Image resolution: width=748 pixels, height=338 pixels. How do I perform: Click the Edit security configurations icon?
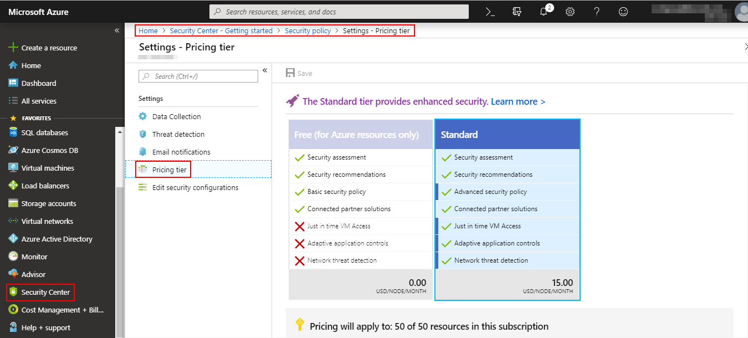[x=142, y=187]
